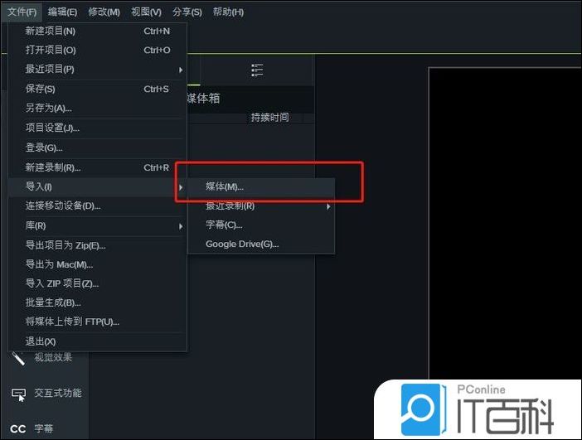
Task: Choose 导出项目为 Zip(E)...
Action: click(x=97, y=245)
